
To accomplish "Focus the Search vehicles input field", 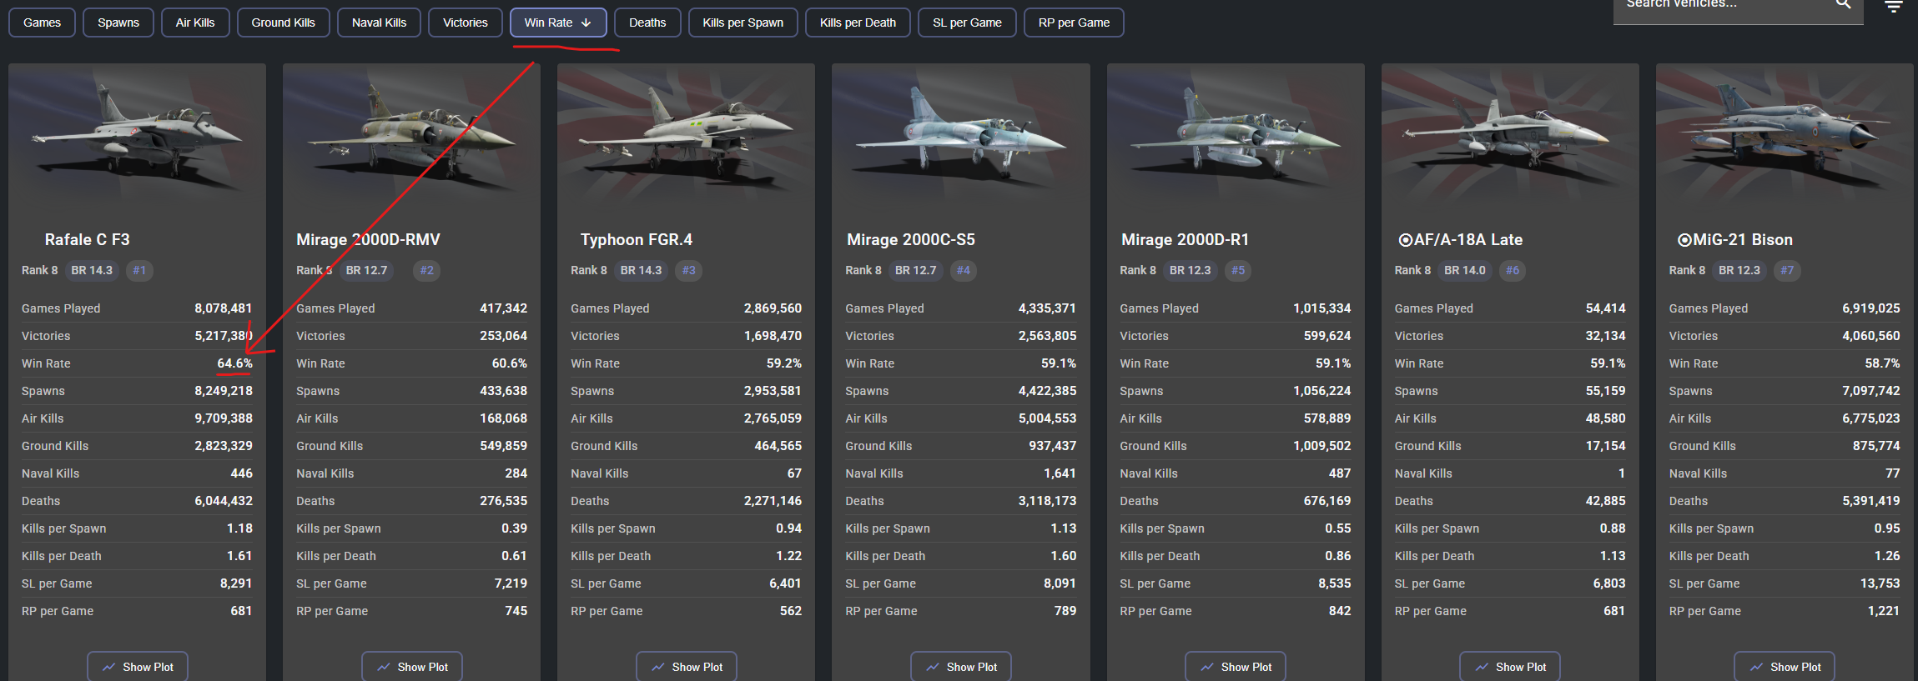I will coord(1719,5).
